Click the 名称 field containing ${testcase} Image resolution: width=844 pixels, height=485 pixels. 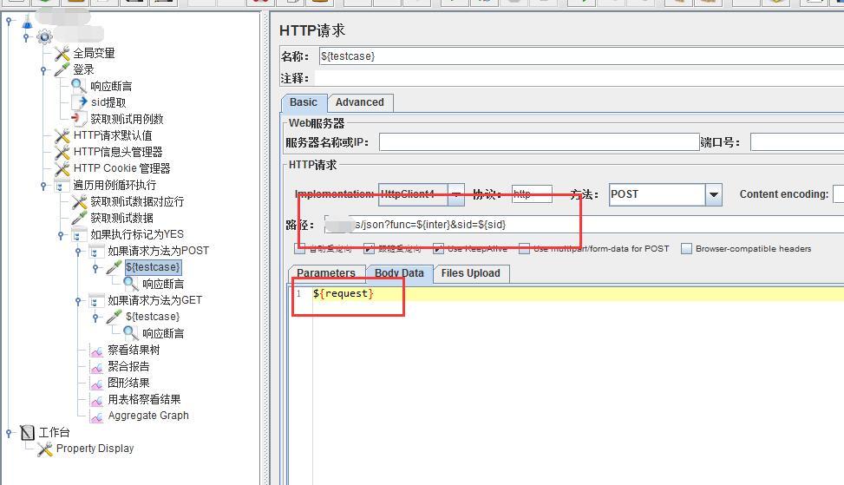click(x=581, y=56)
